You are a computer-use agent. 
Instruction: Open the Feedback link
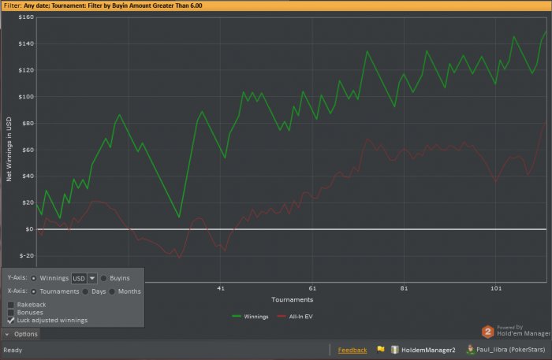click(352, 351)
